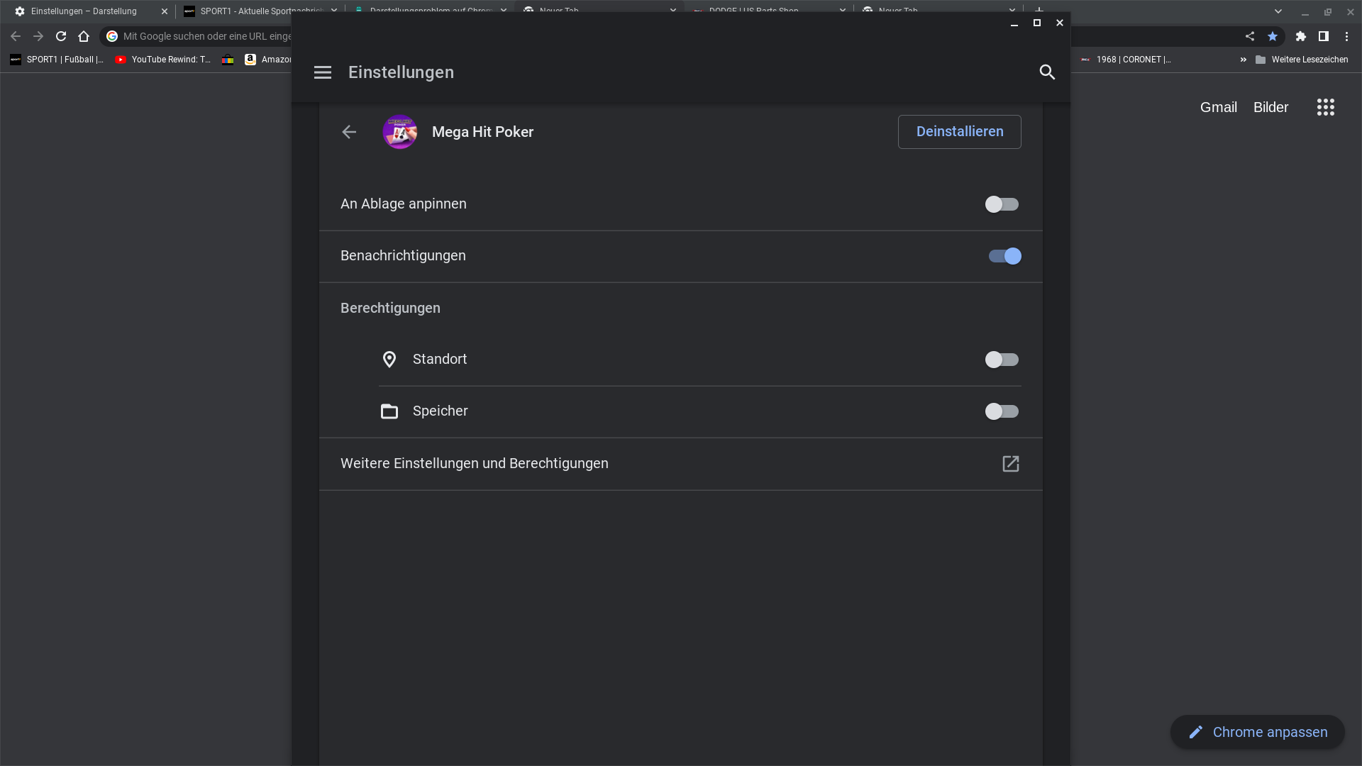Toggle An Ablage anpinnen switch
The width and height of the screenshot is (1362, 766).
pos(1002,204)
